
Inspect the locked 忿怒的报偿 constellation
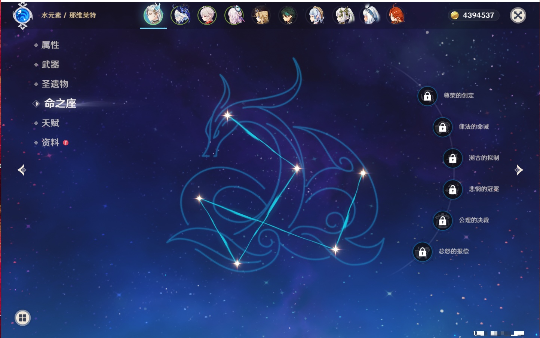coord(422,252)
